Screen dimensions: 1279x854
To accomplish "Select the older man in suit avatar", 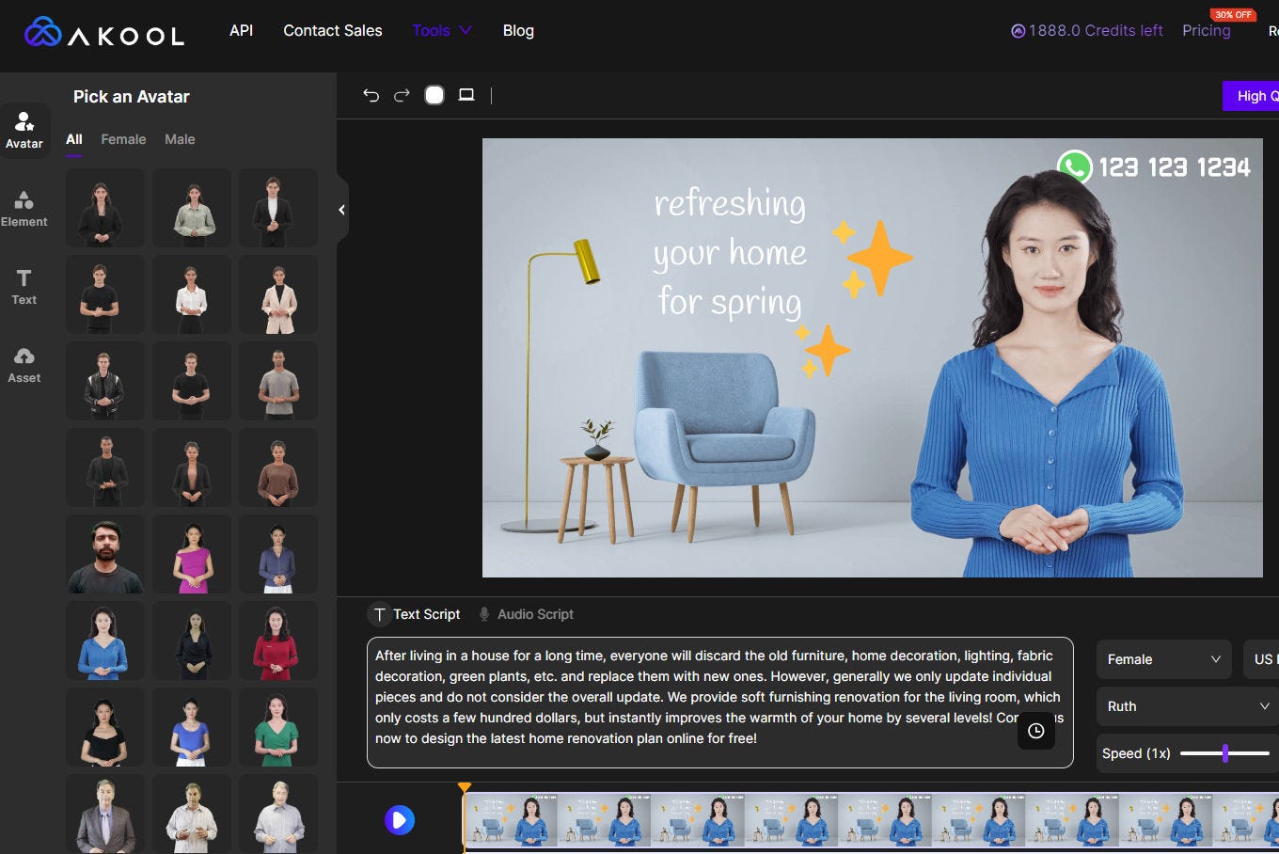I will tap(105, 814).
